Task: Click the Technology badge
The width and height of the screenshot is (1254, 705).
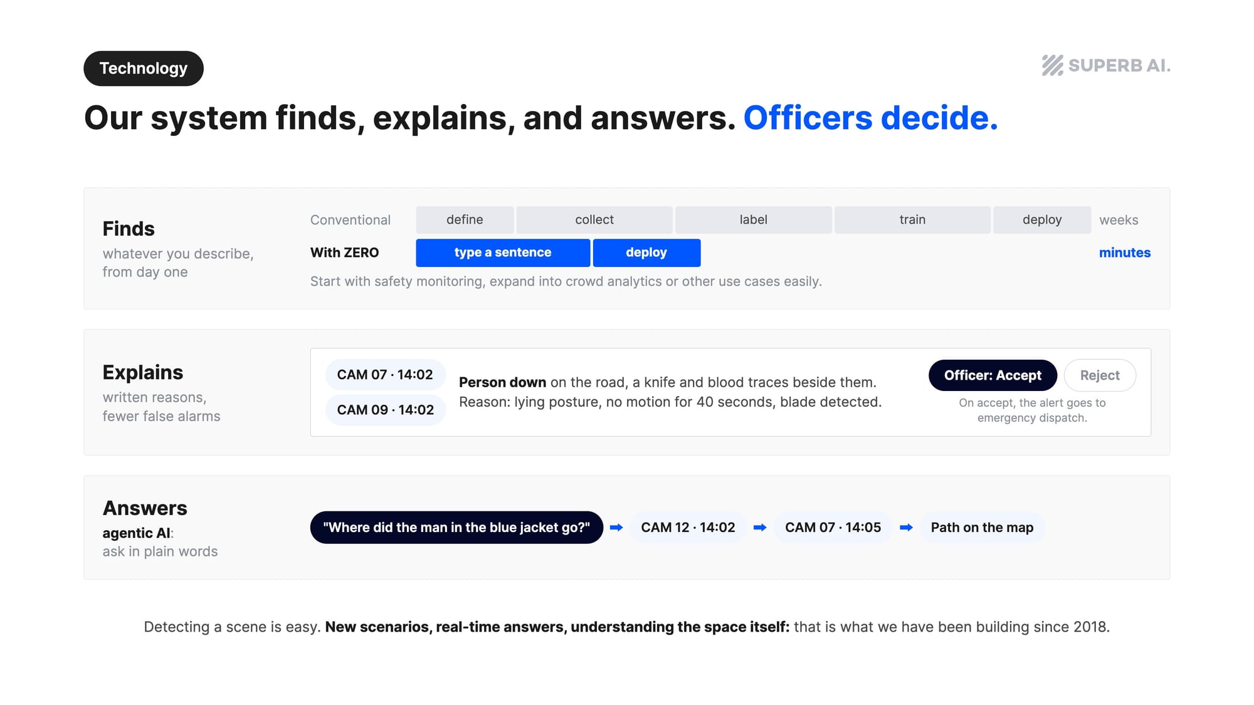Action: pos(144,68)
